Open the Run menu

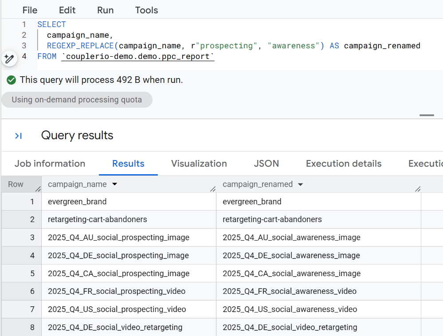click(106, 10)
